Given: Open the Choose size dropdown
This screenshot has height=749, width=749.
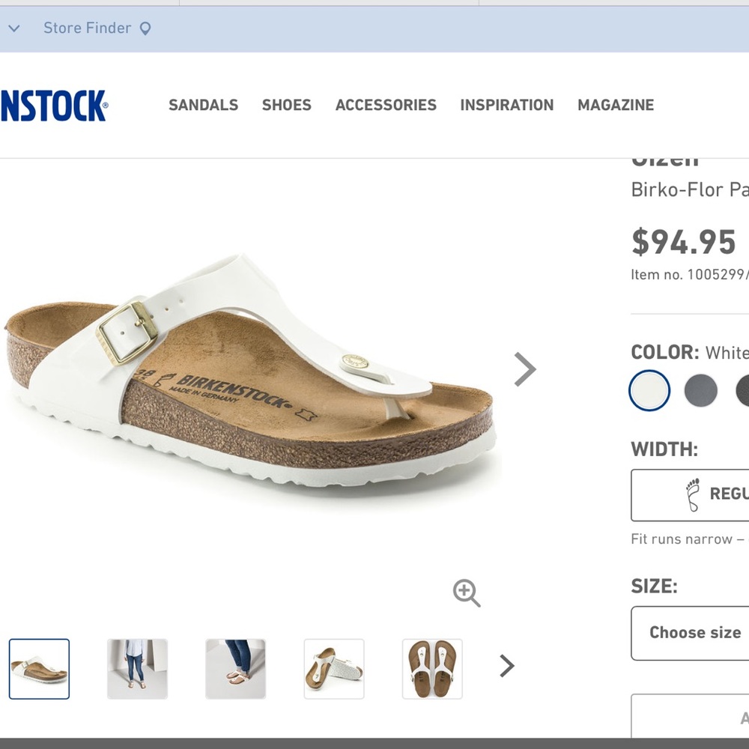Looking at the screenshot, I should 697,633.
